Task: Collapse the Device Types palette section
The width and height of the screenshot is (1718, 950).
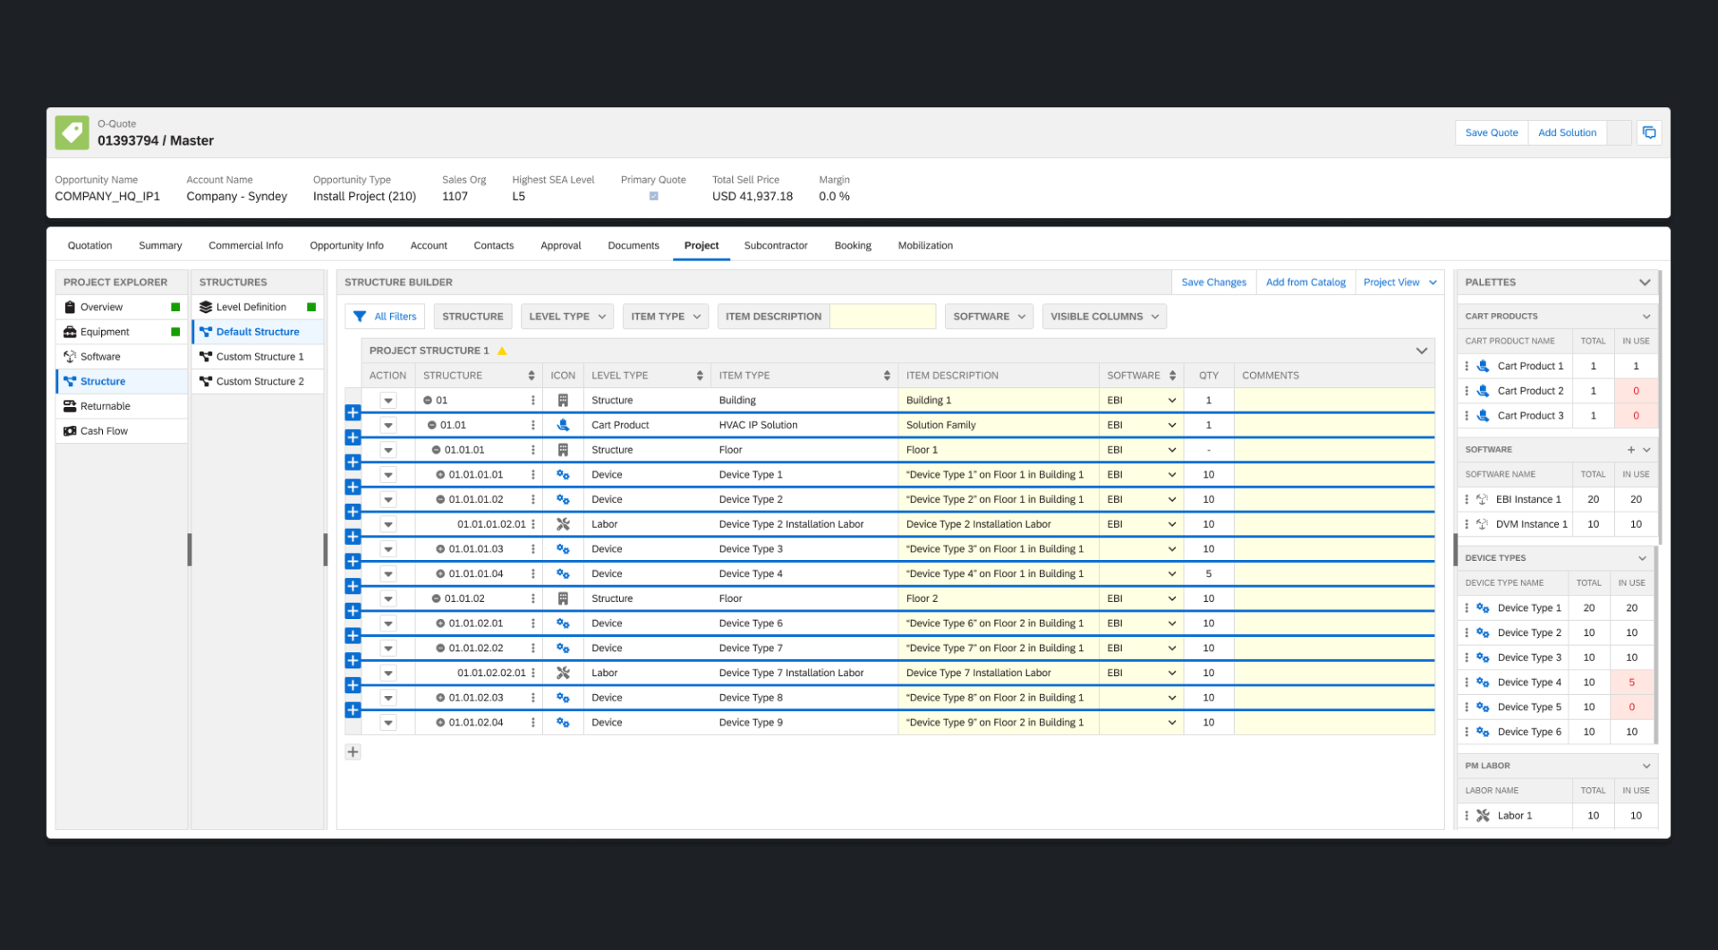Action: coord(1642,558)
